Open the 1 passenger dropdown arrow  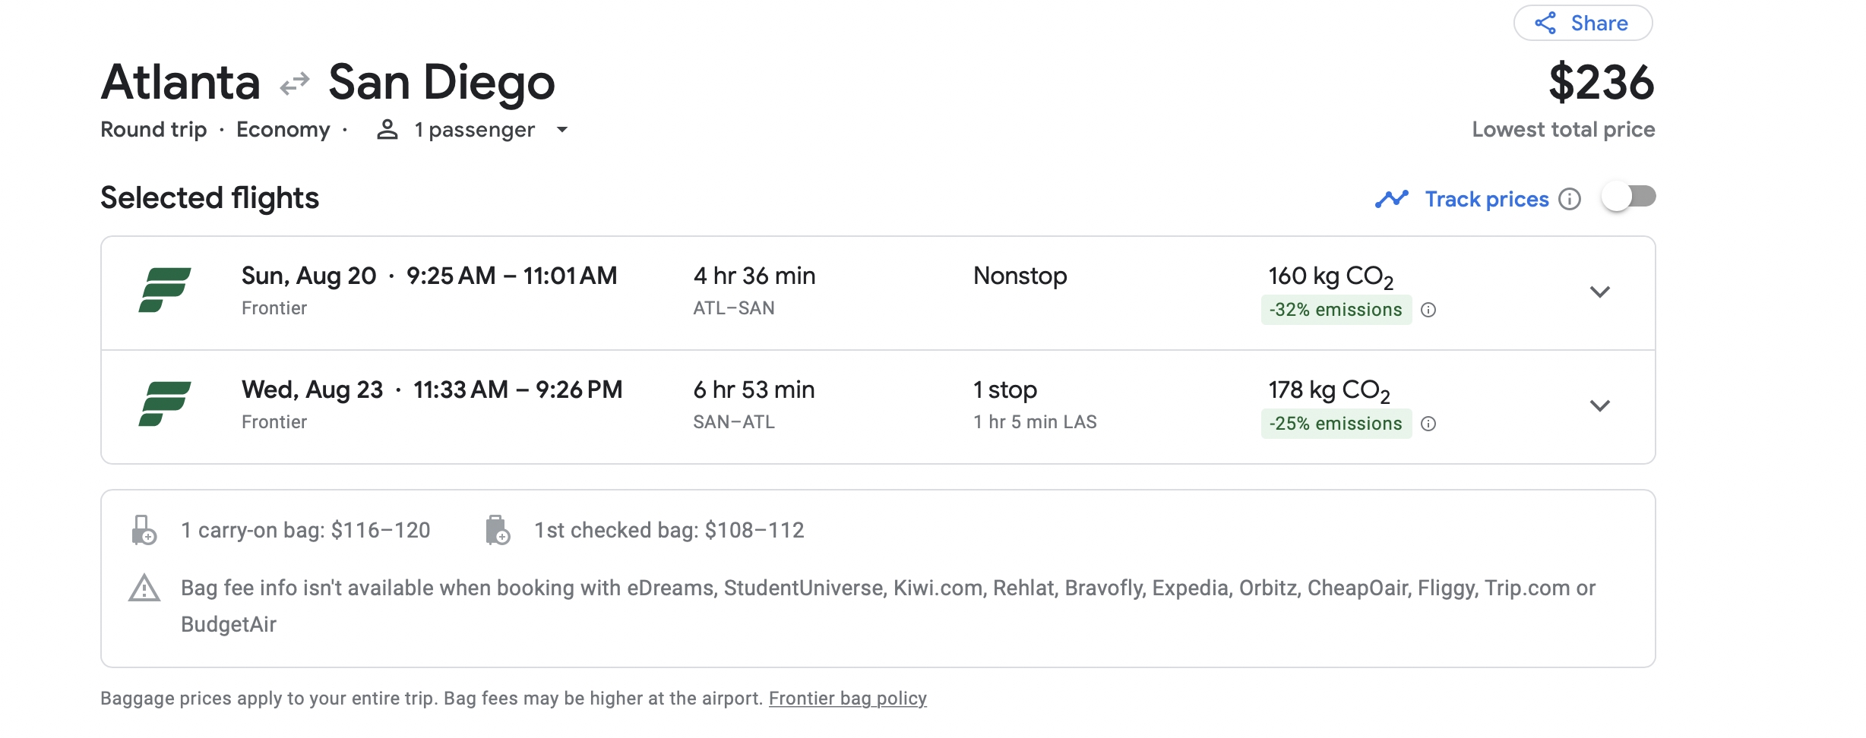(562, 130)
